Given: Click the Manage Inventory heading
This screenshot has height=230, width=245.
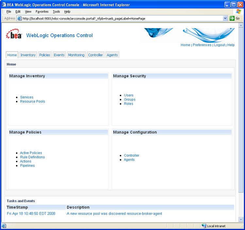Looking at the screenshot, I should (27, 76).
